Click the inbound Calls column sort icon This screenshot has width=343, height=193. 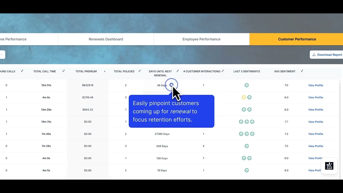tap(22, 71)
